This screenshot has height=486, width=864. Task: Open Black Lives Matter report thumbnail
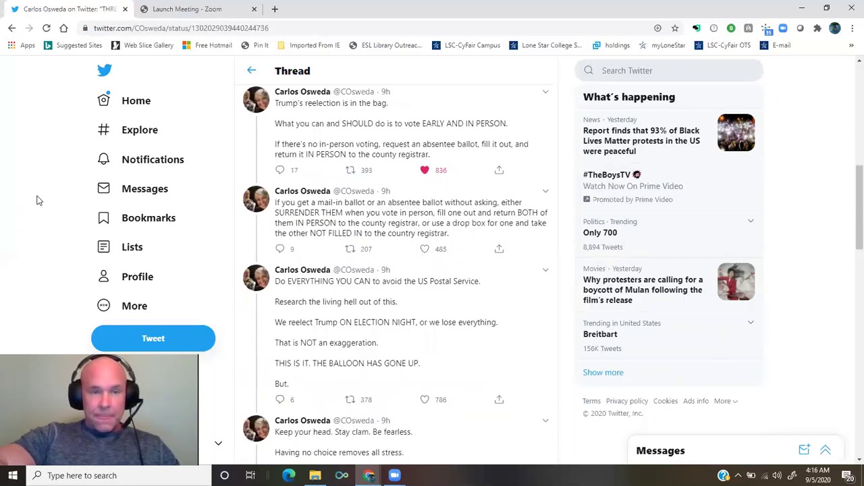(736, 132)
